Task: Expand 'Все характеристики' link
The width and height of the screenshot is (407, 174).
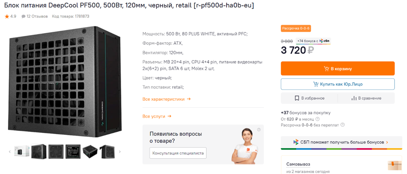Action: coord(166,99)
